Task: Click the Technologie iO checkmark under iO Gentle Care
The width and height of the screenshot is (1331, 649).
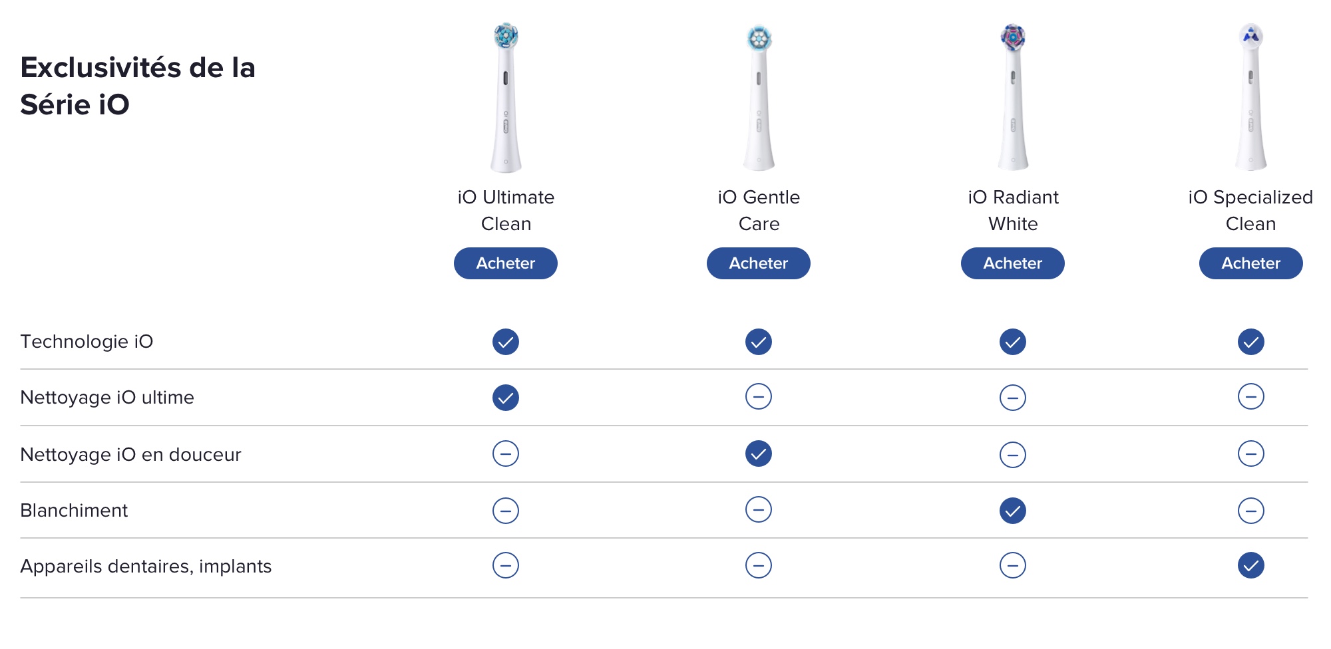Action: pyautogui.click(x=758, y=342)
